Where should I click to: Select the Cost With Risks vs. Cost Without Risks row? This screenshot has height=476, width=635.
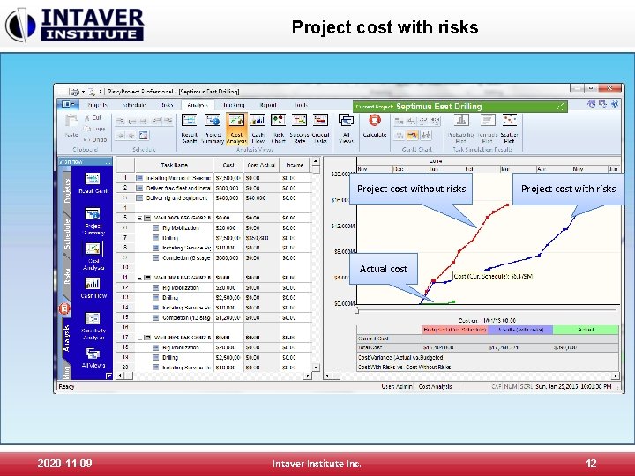pyautogui.click(x=488, y=368)
